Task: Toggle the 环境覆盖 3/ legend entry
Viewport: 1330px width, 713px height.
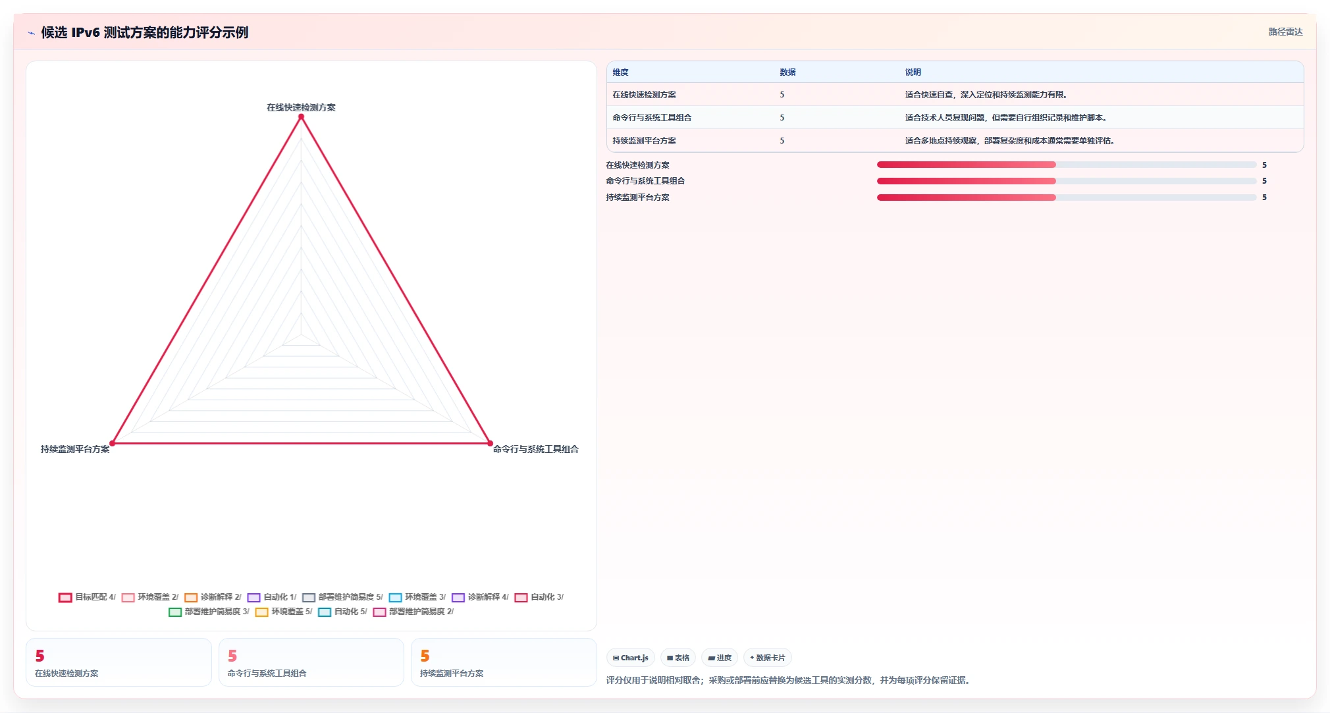Action: click(417, 597)
